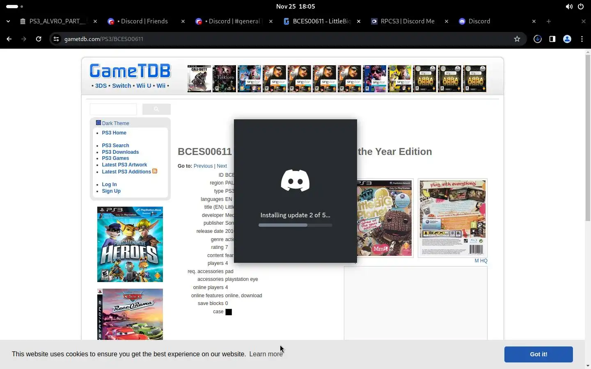
Task: Open the Switch section link
Action: 121,86
